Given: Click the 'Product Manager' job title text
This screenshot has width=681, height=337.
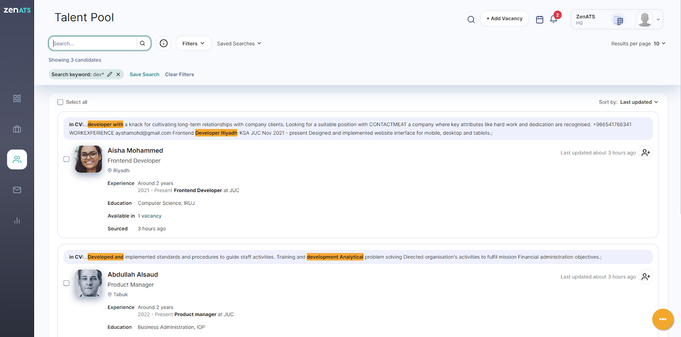Looking at the screenshot, I should coord(131,285).
